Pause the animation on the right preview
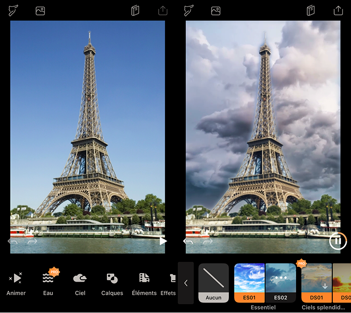Viewport: 351px width, 313px height. click(338, 241)
